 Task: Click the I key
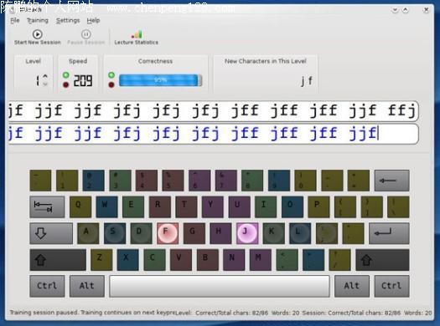coord(266,206)
